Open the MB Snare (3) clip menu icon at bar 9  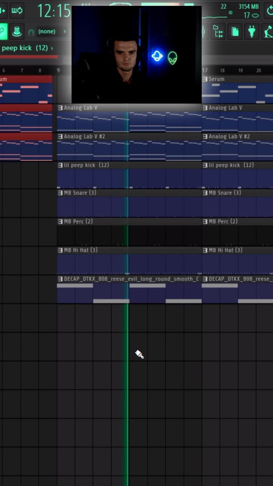point(60,193)
